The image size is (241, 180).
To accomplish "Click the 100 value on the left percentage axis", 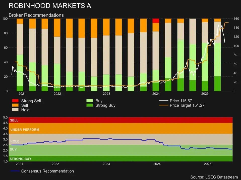I will tap(5, 19).
